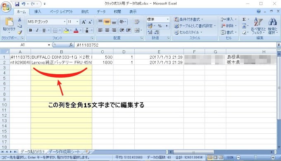Open Find and Select binoculars icon
This screenshot has height=161, width=281.
[x=273, y=26]
